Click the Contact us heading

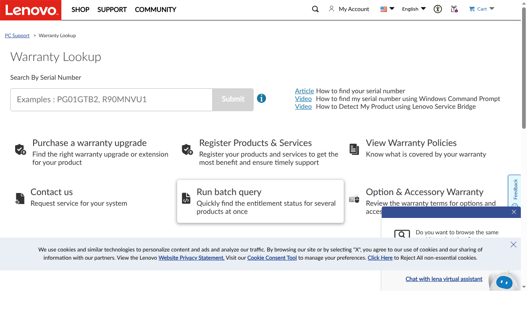point(52,192)
